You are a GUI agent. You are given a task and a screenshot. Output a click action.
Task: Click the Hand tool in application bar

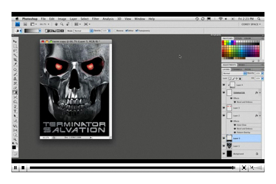coord(56,24)
